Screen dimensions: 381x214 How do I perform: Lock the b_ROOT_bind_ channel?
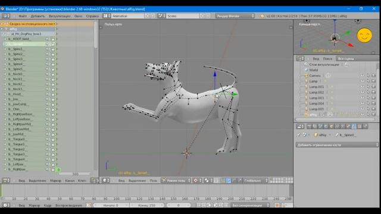tap(53, 39)
